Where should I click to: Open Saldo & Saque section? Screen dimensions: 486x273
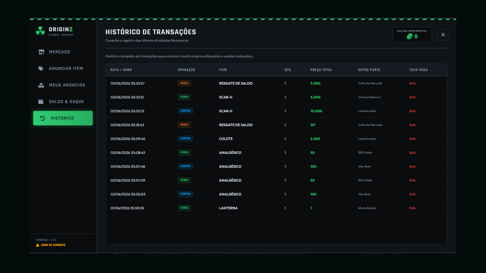coord(63,102)
